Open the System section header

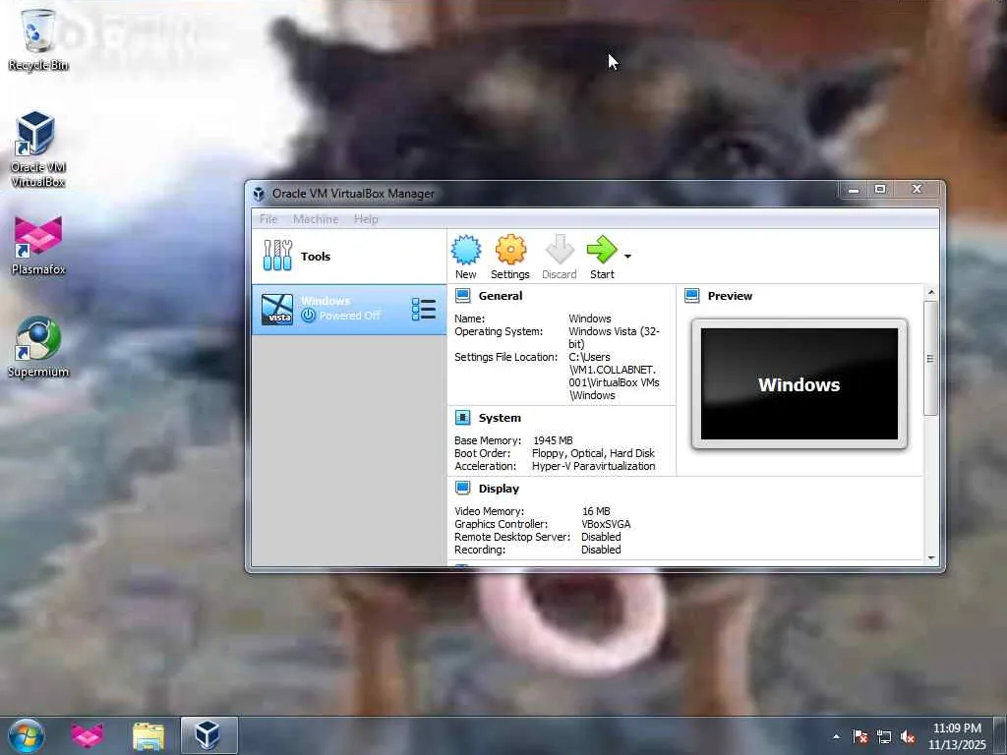click(x=500, y=418)
